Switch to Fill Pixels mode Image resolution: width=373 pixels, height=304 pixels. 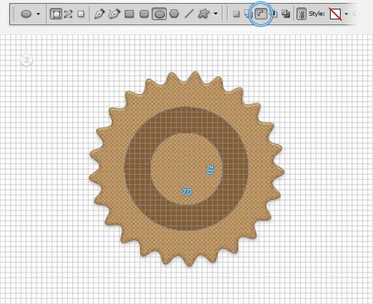tap(80, 14)
